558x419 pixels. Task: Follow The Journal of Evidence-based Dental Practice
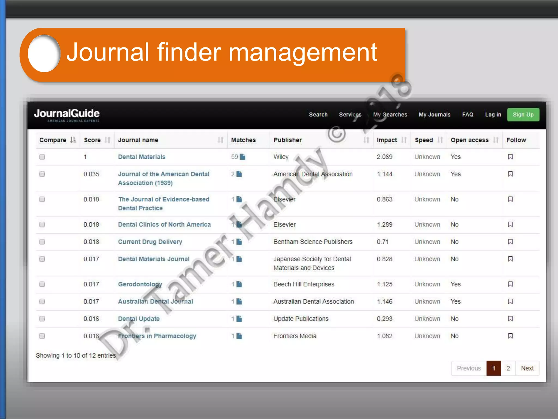coord(510,199)
